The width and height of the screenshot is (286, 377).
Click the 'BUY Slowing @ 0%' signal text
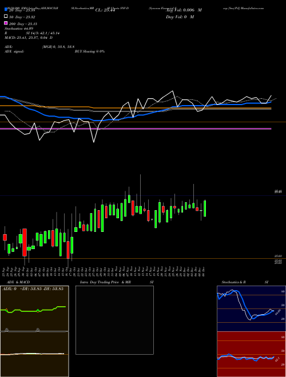pos(90,51)
